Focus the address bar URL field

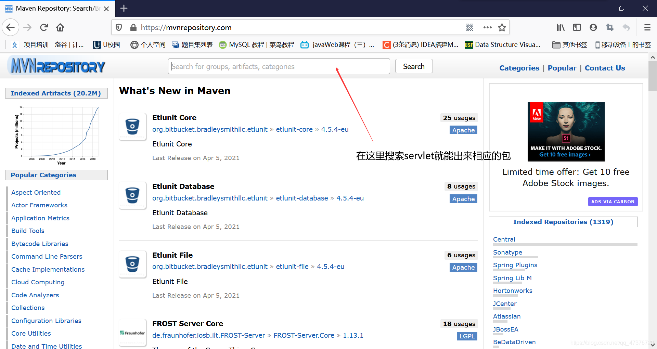294,27
